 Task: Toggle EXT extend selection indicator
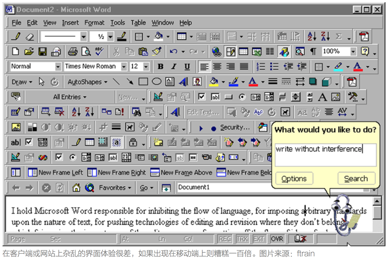(259, 239)
